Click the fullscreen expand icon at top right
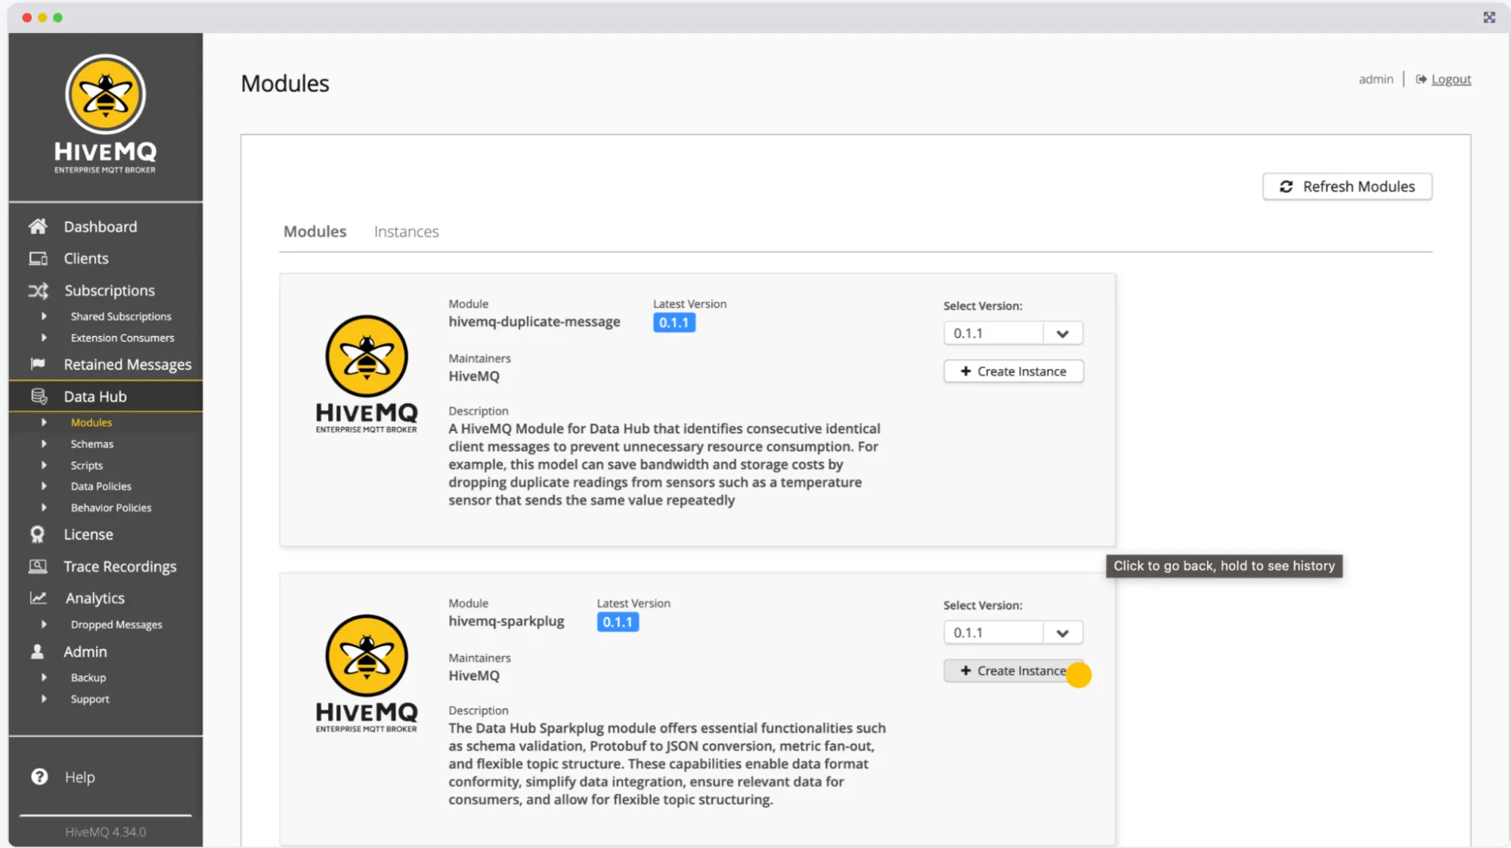 (1489, 17)
